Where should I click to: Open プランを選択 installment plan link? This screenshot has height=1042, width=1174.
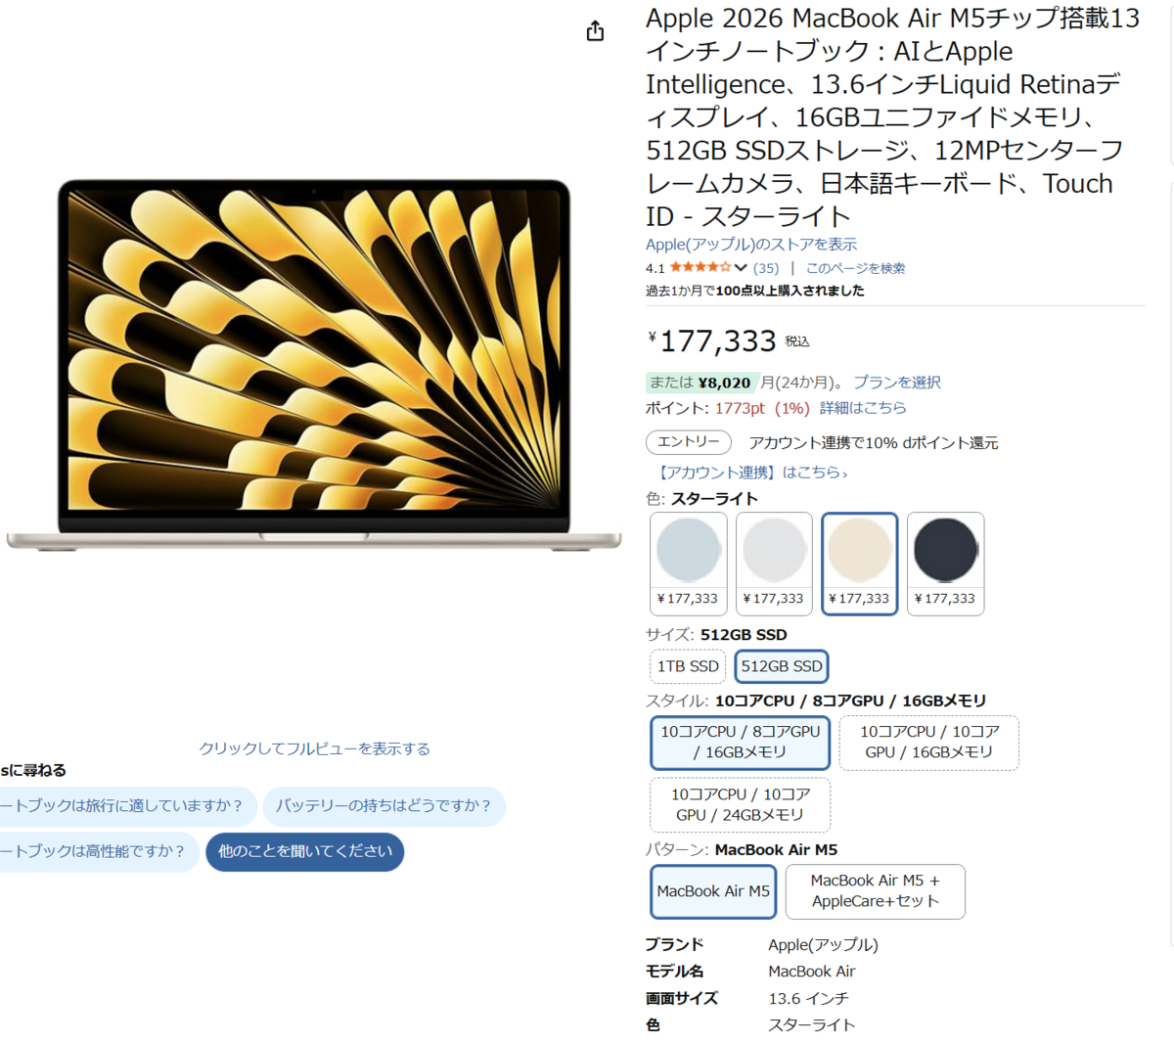click(x=897, y=383)
